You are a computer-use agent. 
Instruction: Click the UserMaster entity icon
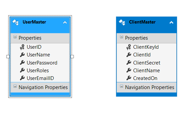pyautogui.click(x=16, y=23)
